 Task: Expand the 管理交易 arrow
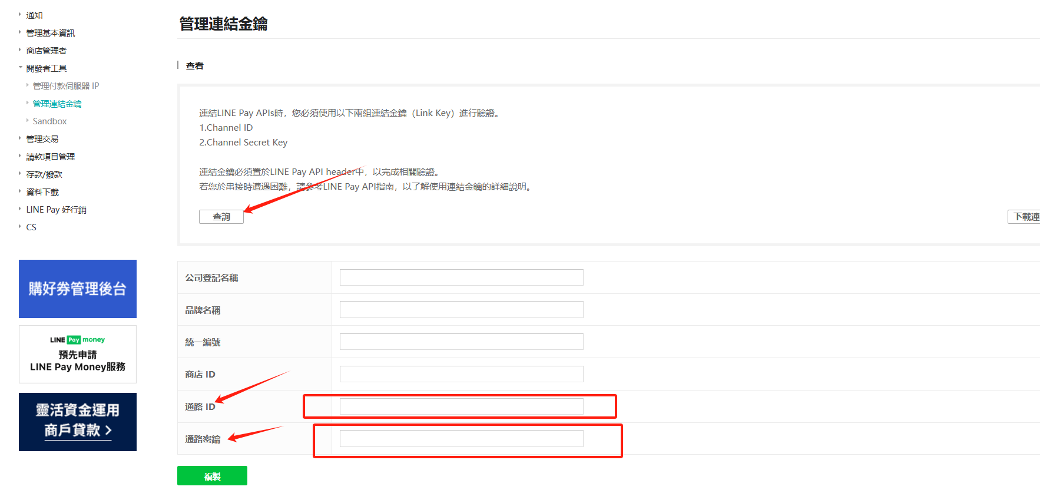point(20,138)
